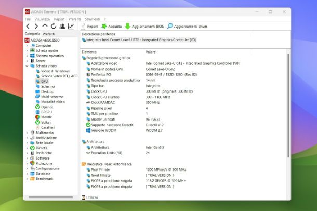Click the Acquista purchase button
The image size is (317, 211).
(111, 27)
